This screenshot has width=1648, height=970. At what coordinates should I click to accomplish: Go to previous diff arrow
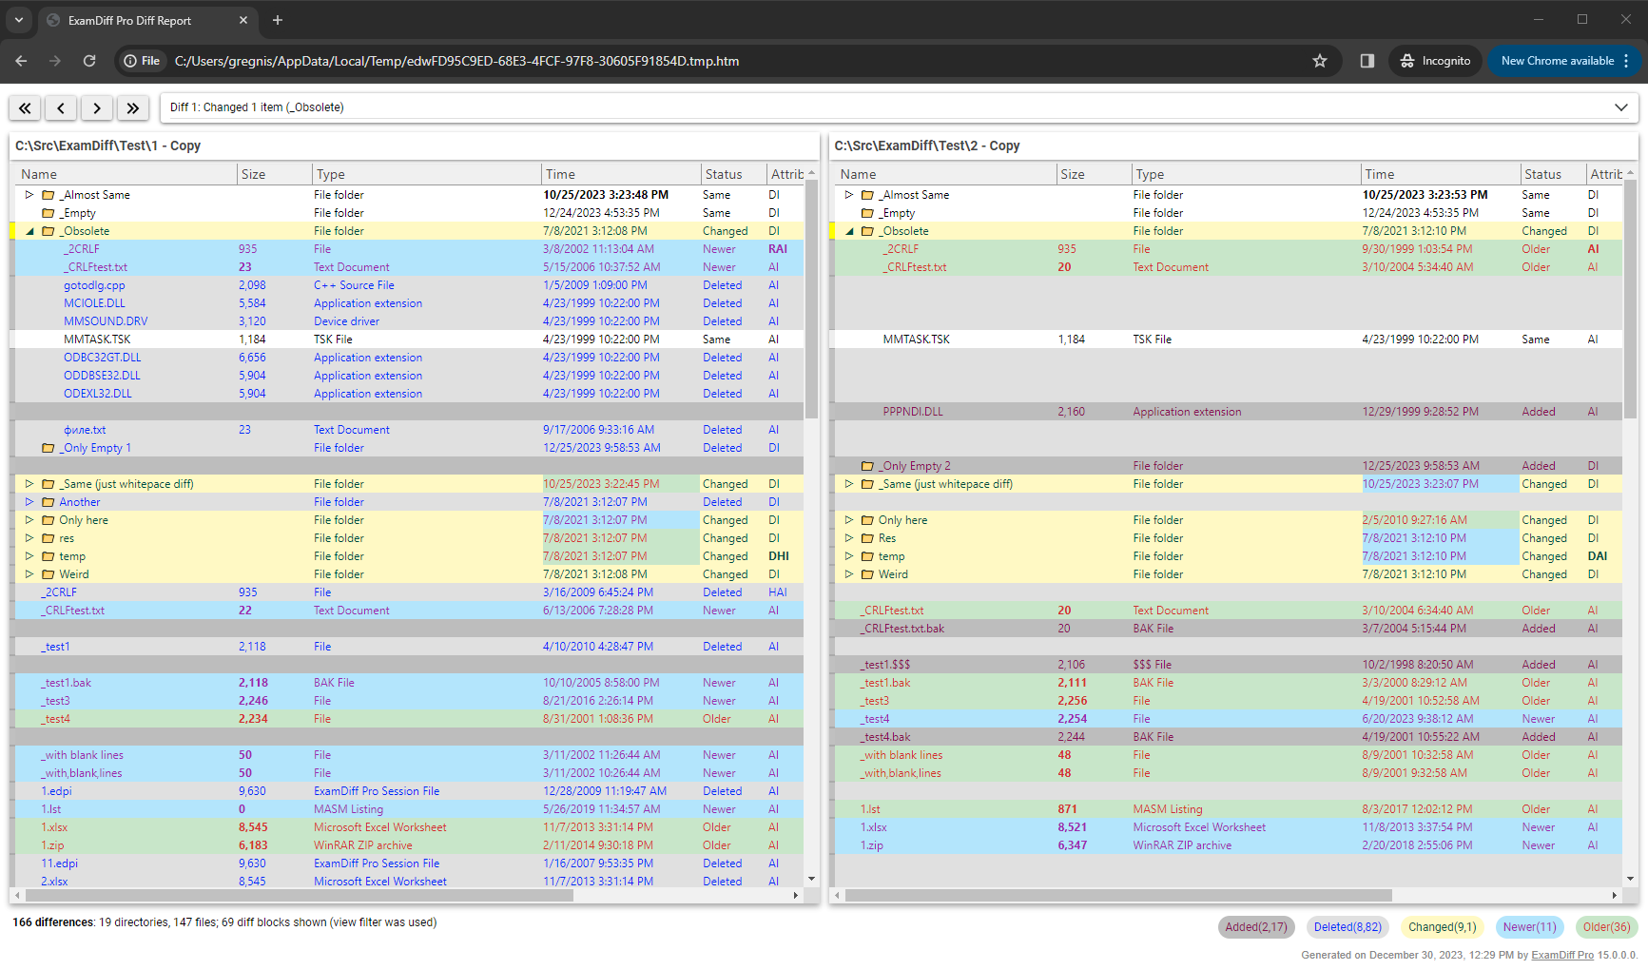click(x=61, y=107)
